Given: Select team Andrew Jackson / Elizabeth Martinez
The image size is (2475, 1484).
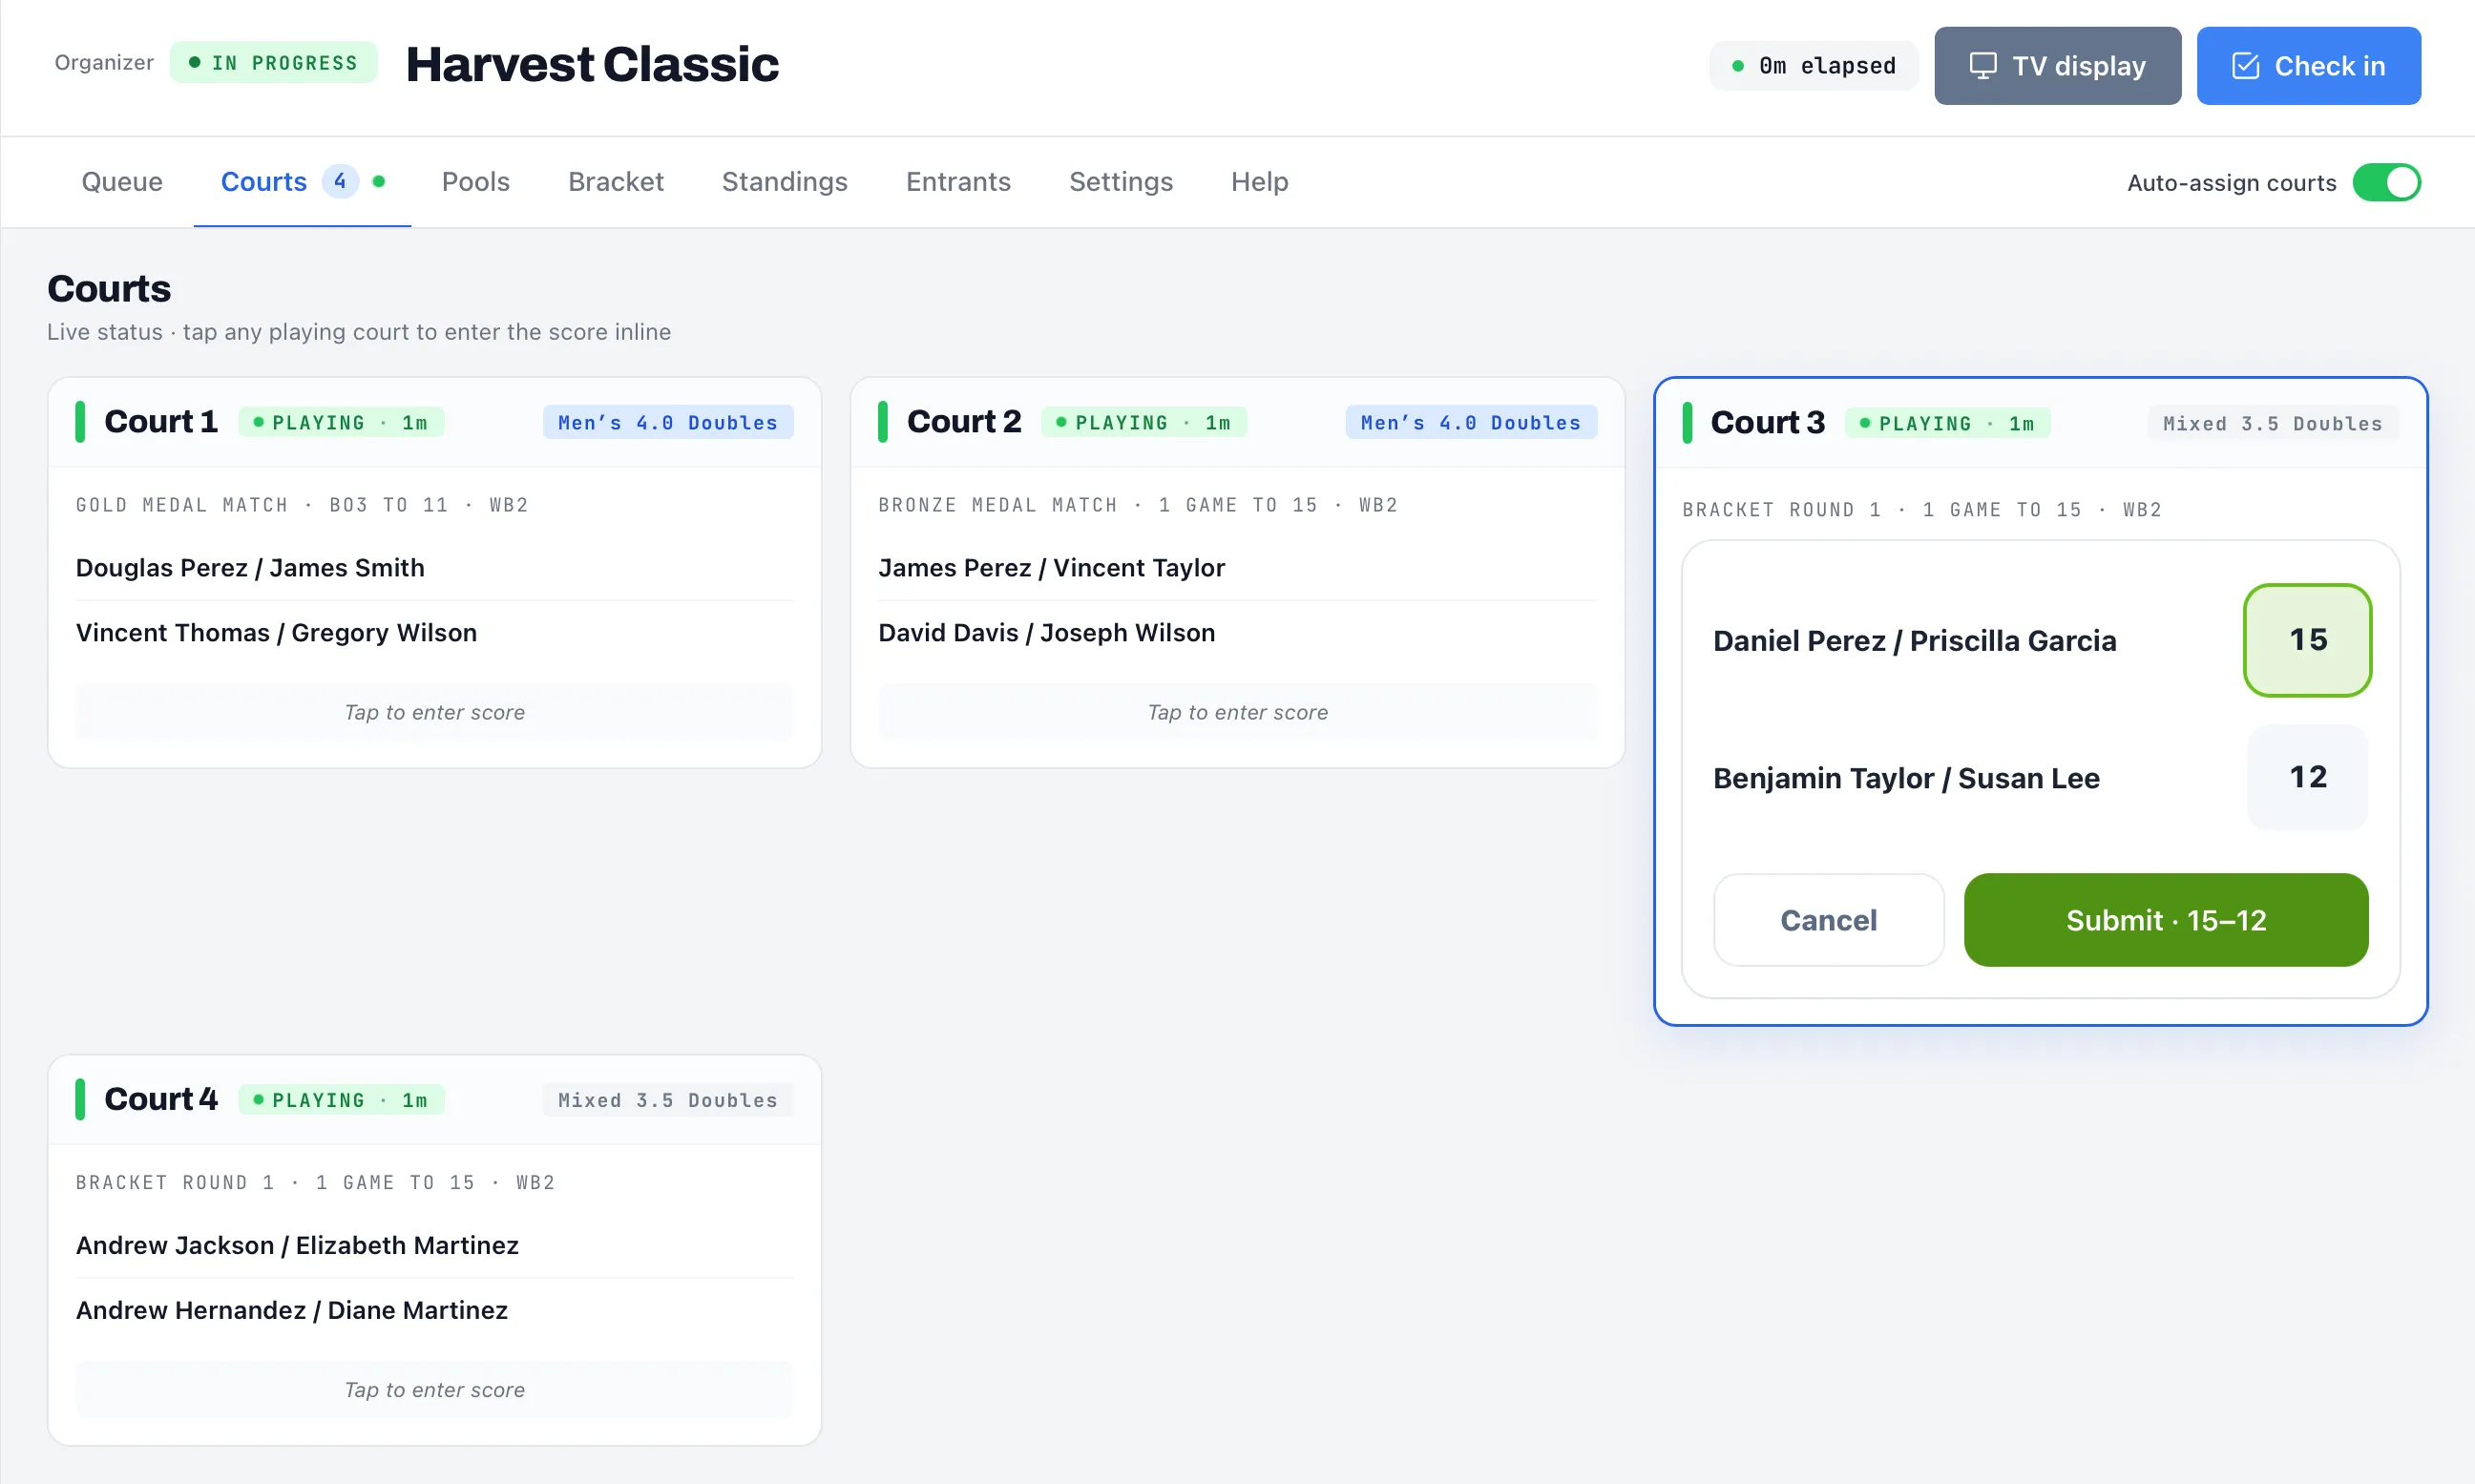Looking at the screenshot, I should (x=298, y=1245).
